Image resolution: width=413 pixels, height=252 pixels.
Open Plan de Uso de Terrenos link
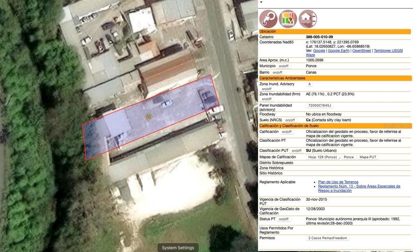coord(338,182)
